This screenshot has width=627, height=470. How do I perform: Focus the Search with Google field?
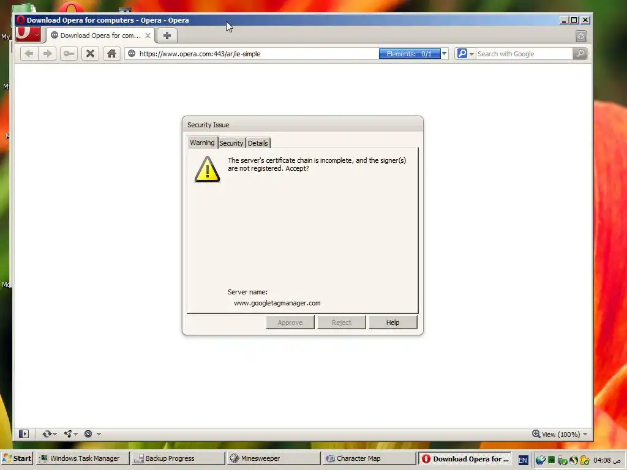point(524,54)
